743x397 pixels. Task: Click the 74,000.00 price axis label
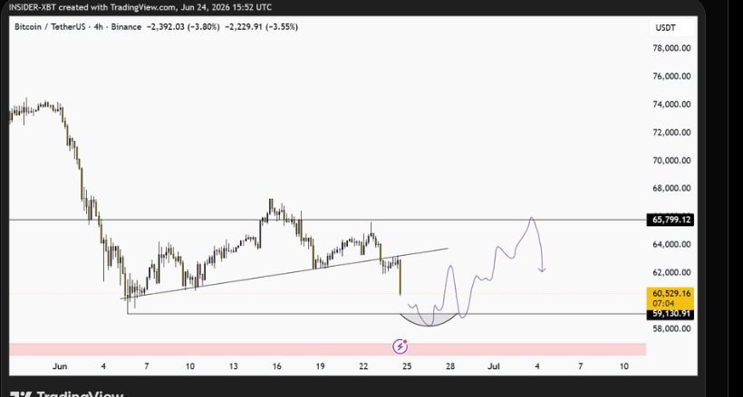tap(671, 104)
